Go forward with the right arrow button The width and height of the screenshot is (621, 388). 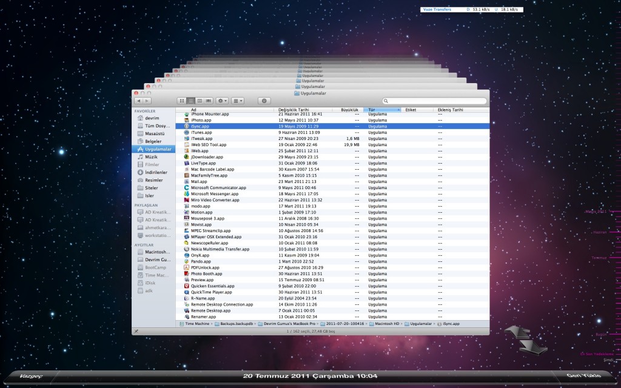pos(147,101)
